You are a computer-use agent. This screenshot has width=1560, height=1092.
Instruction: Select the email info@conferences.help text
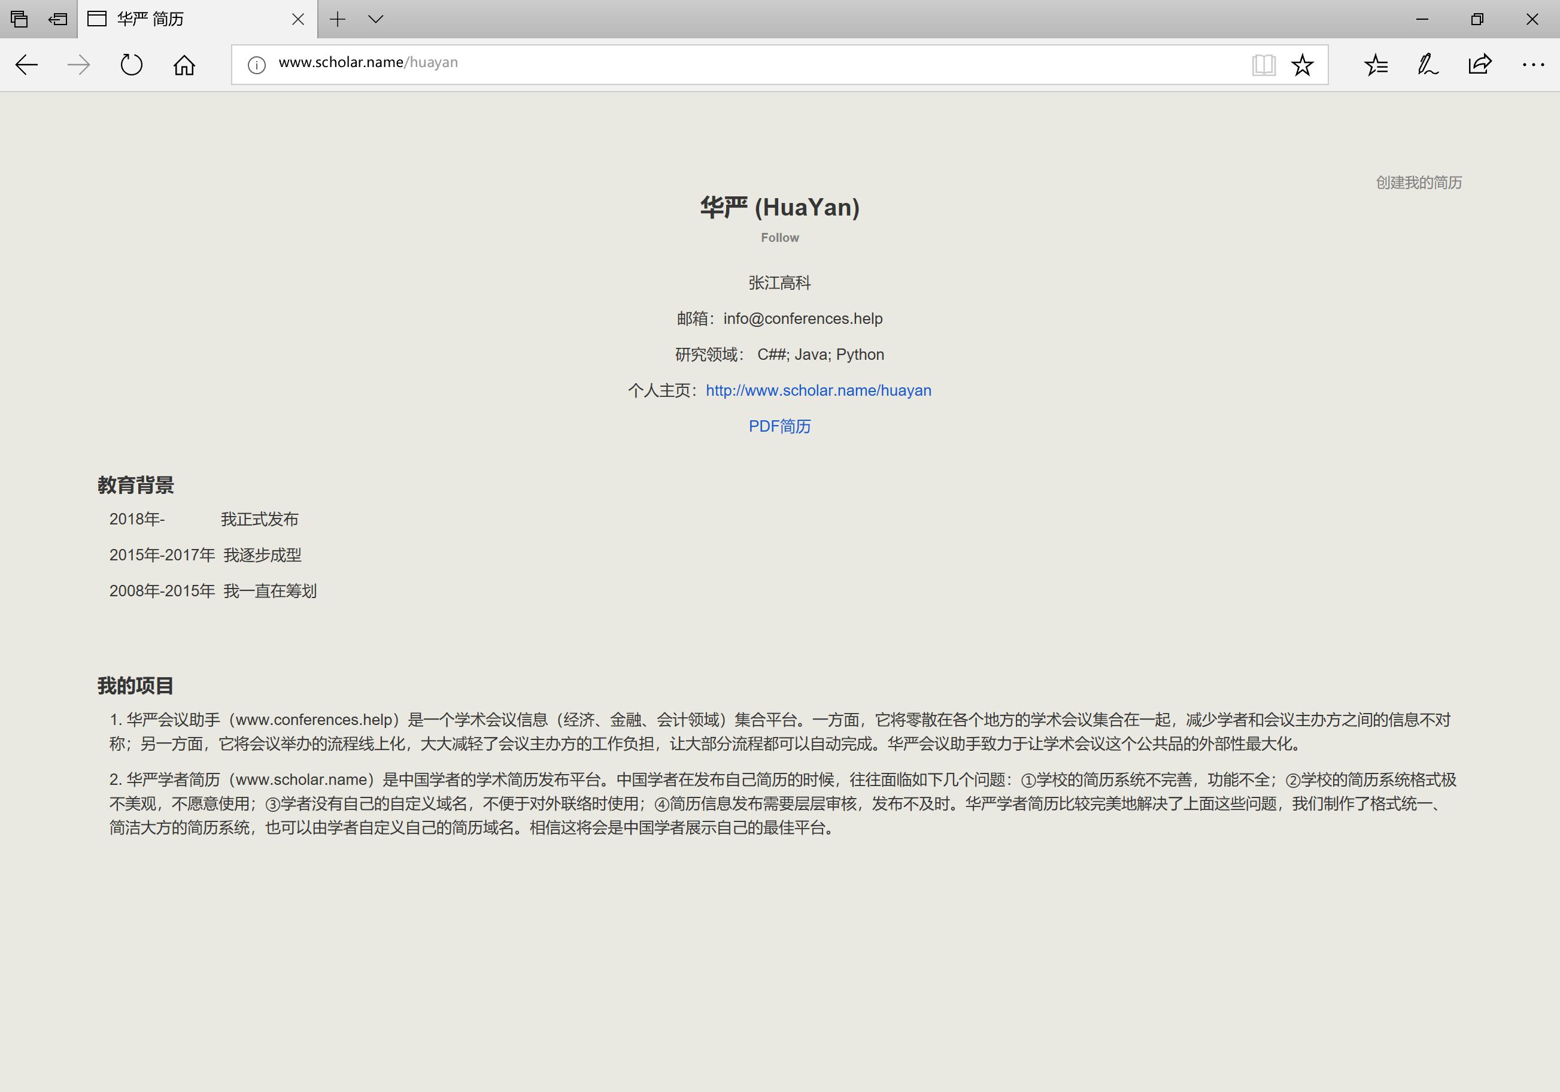point(803,318)
